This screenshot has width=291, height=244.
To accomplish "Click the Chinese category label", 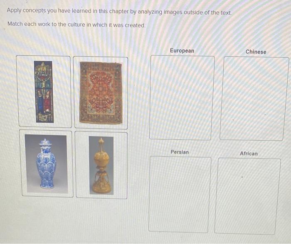I will pos(256,52).
